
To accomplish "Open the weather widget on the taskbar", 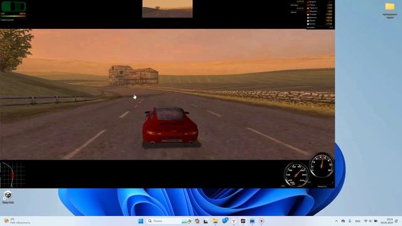I will tap(17, 221).
